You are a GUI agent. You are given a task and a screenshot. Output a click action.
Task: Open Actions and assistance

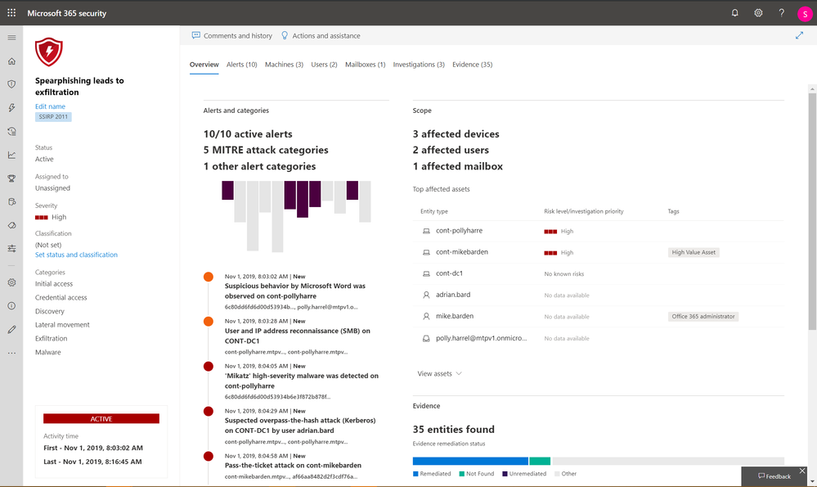coord(321,35)
